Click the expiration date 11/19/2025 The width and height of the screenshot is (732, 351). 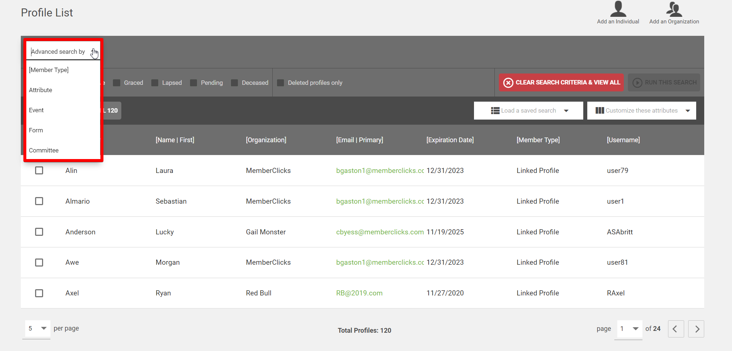[x=445, y=232]
